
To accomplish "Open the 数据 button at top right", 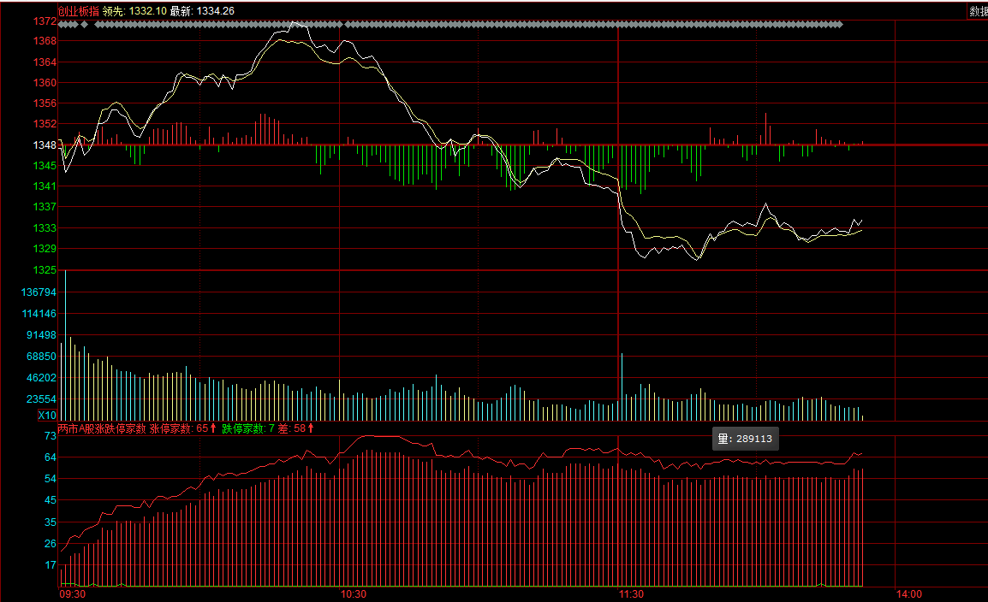I will tap(978, 11).
